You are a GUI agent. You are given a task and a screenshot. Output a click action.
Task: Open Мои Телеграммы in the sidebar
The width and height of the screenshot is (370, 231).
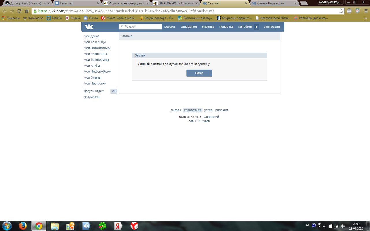96,60
